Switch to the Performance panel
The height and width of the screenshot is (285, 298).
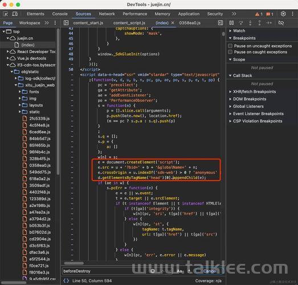(134, 14)
